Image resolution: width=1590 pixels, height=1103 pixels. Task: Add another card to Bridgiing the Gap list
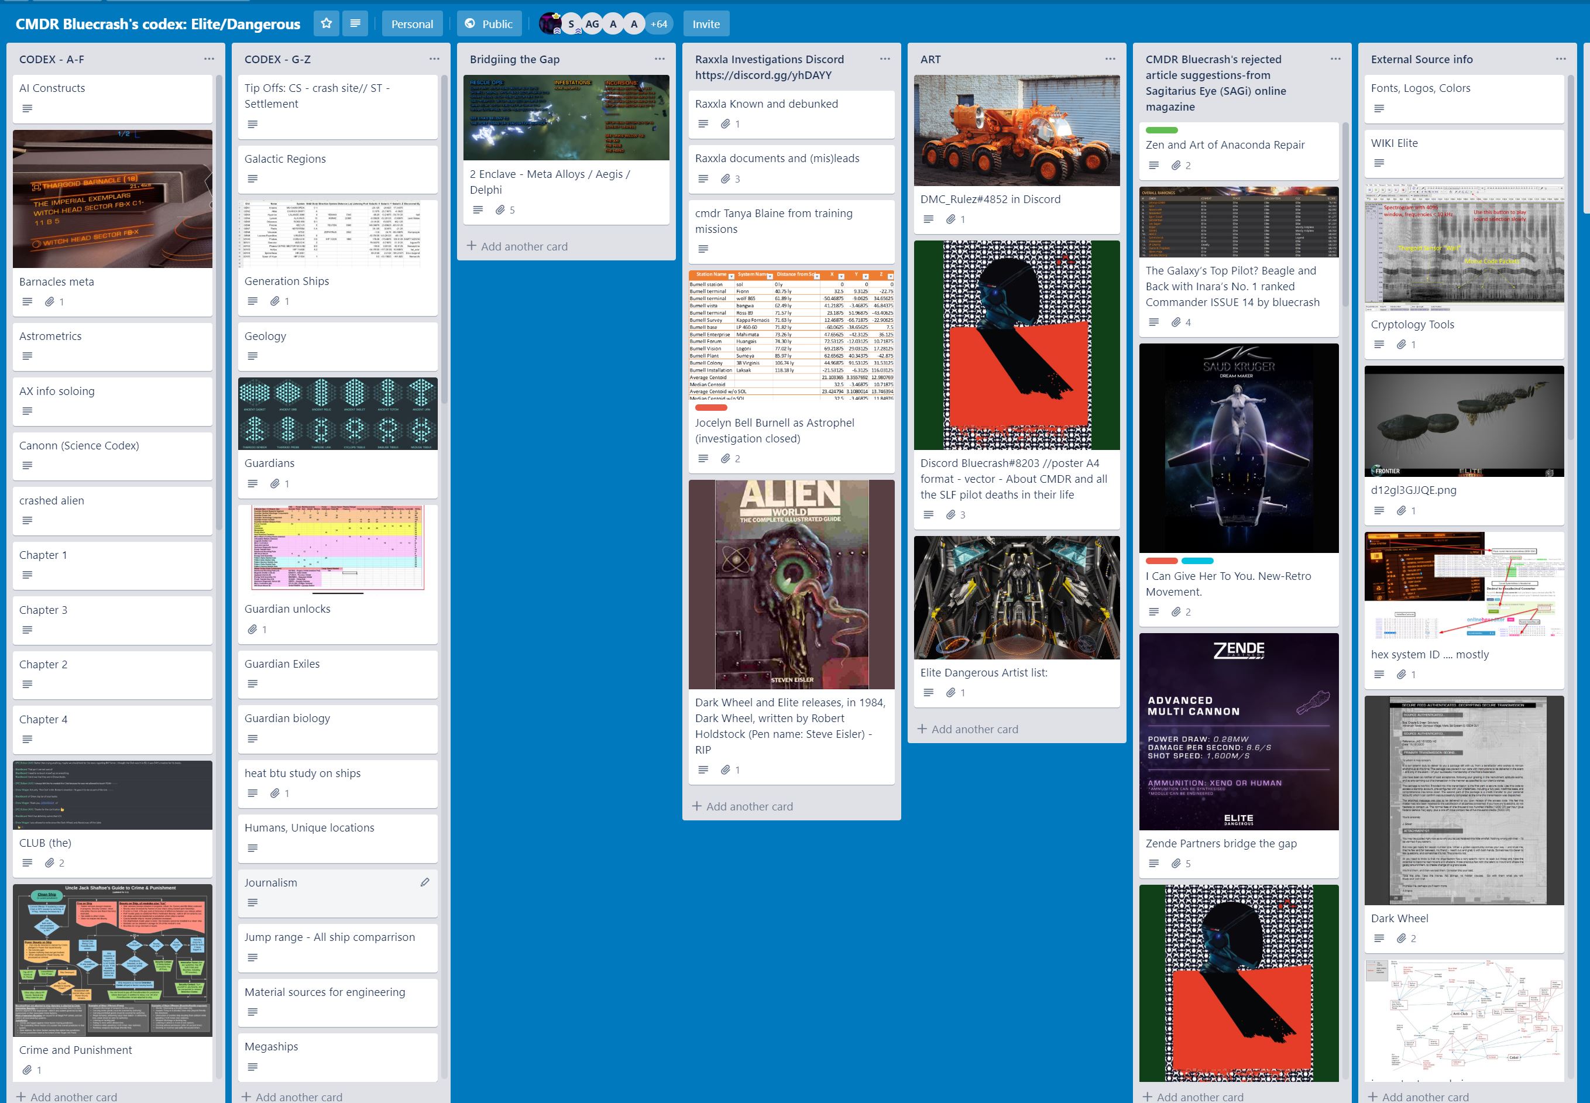coord(517,246)
